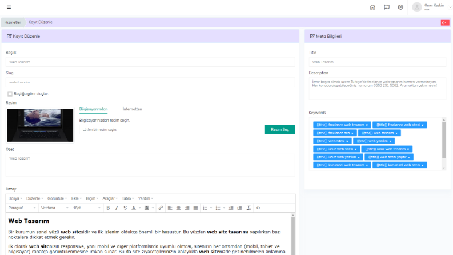The height and width of the screenshot is (255, 453).
Task: Open the Ekle editor menu
Action: pos(77,198)
